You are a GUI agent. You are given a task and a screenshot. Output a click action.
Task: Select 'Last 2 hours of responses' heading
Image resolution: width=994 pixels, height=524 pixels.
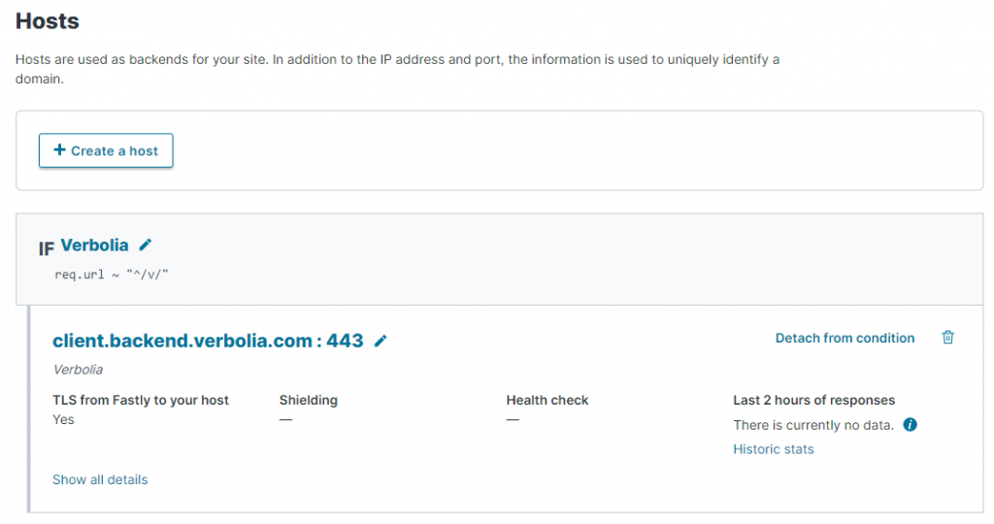click(814, 400)
